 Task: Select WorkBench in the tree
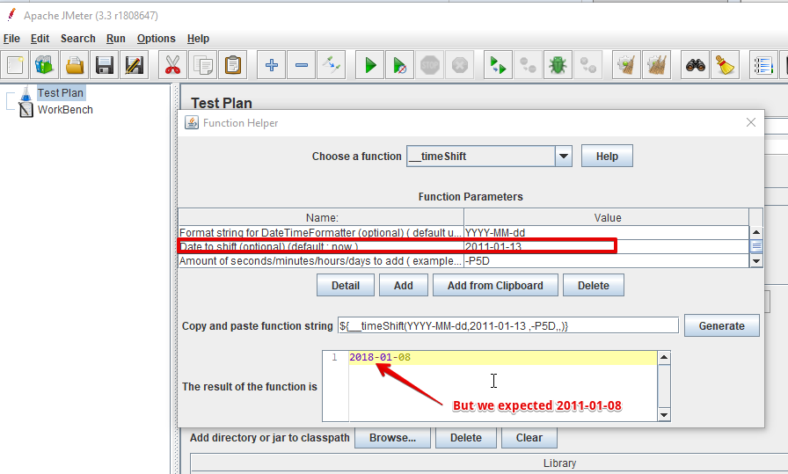[65, 110]
